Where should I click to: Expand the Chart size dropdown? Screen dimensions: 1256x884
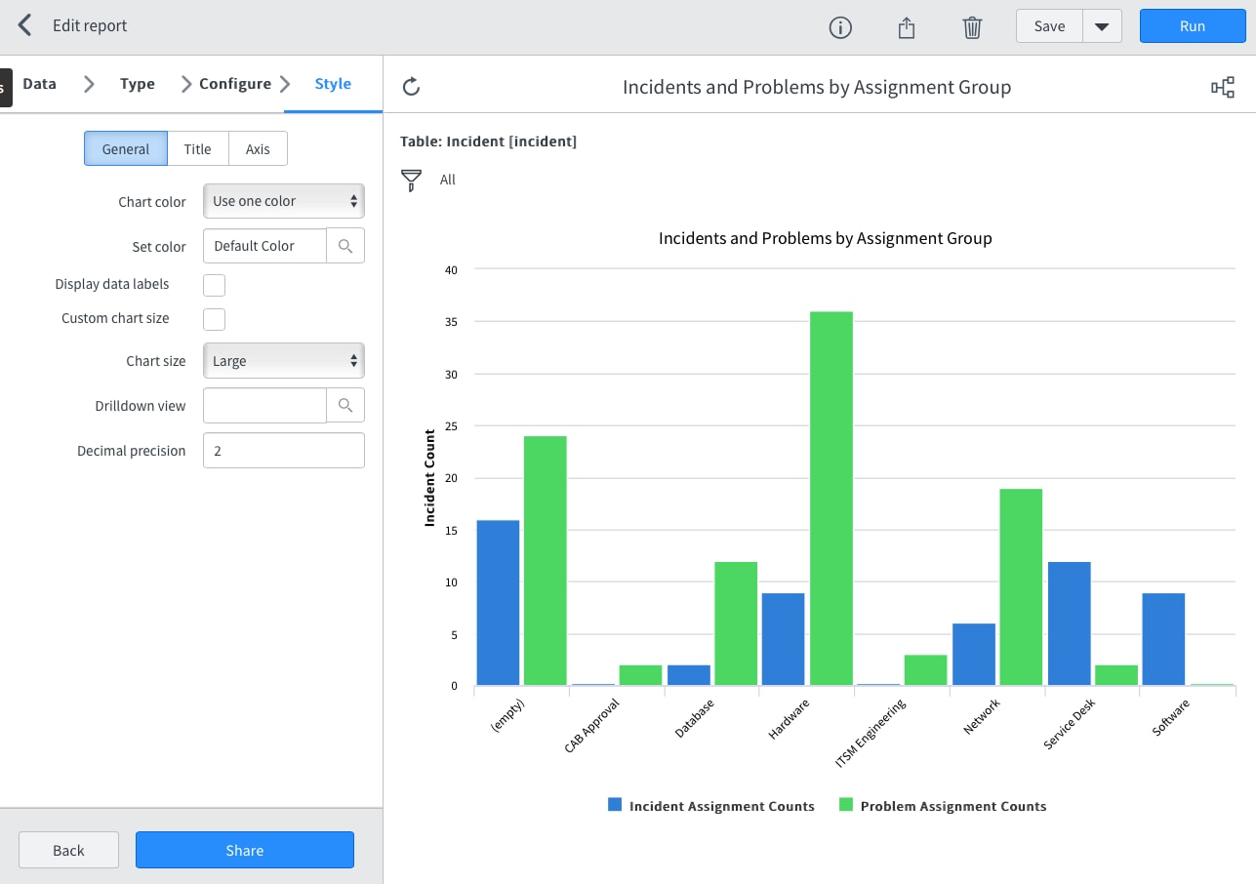[284, 361]
